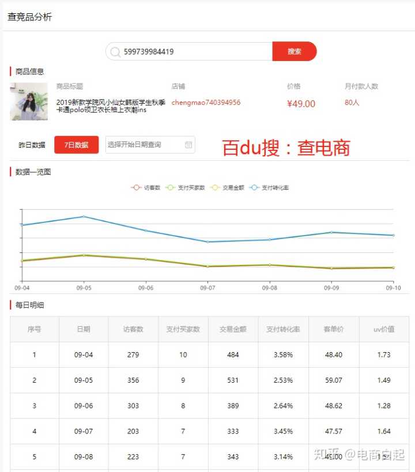Viewport: 415px width, 472px height.
Task: Click the 日期 column header
Action: (84, 329)
